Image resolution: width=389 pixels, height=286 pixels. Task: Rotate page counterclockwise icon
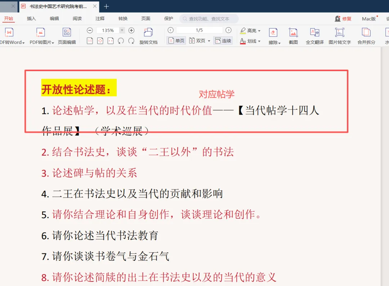tap(121, 41)
